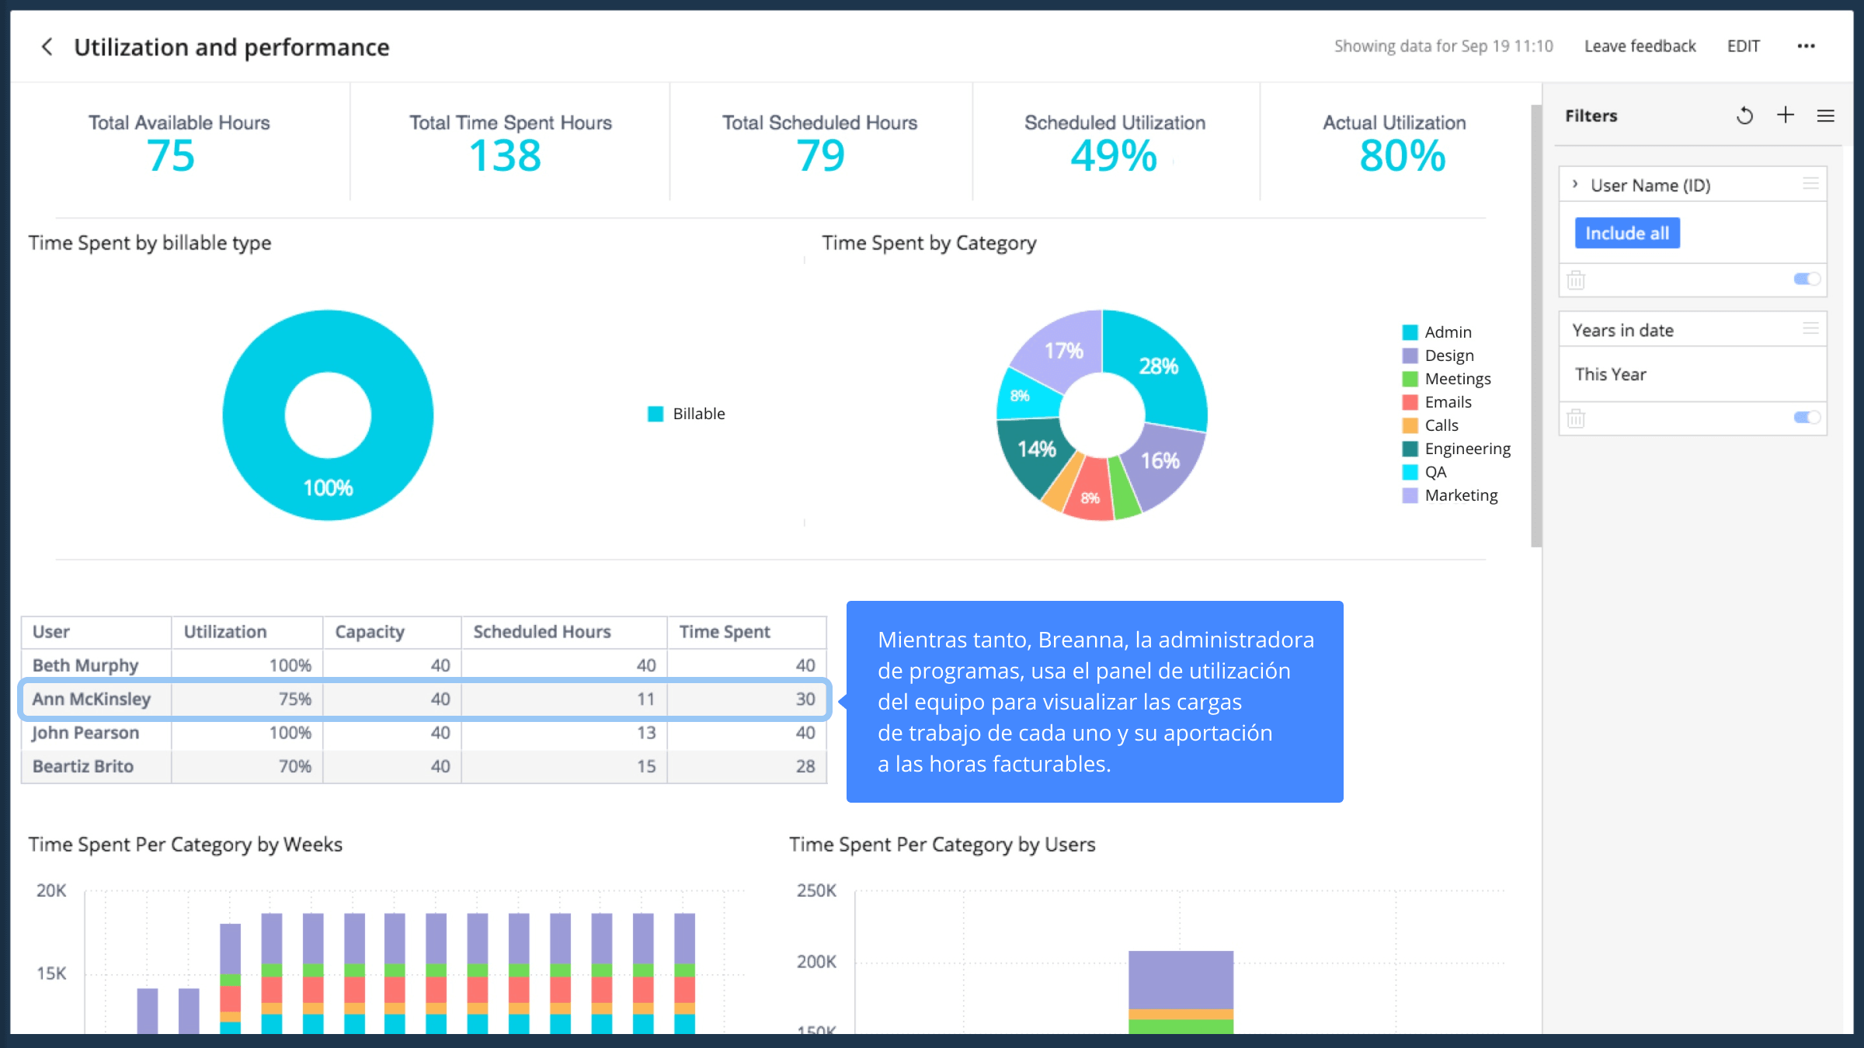Select the 17% Marketing pie slice
Viewport: 1864px width, 1048px height.
[1062, 351]
